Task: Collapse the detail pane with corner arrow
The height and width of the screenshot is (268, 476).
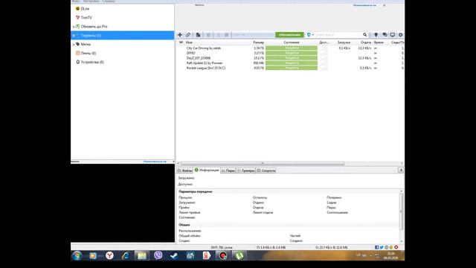Action: (401, 170)
